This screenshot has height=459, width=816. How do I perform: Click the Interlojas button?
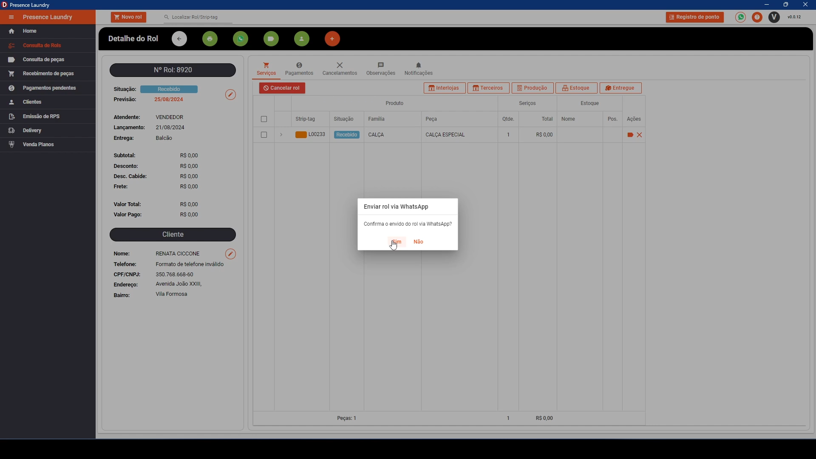(x=445, y=88)
